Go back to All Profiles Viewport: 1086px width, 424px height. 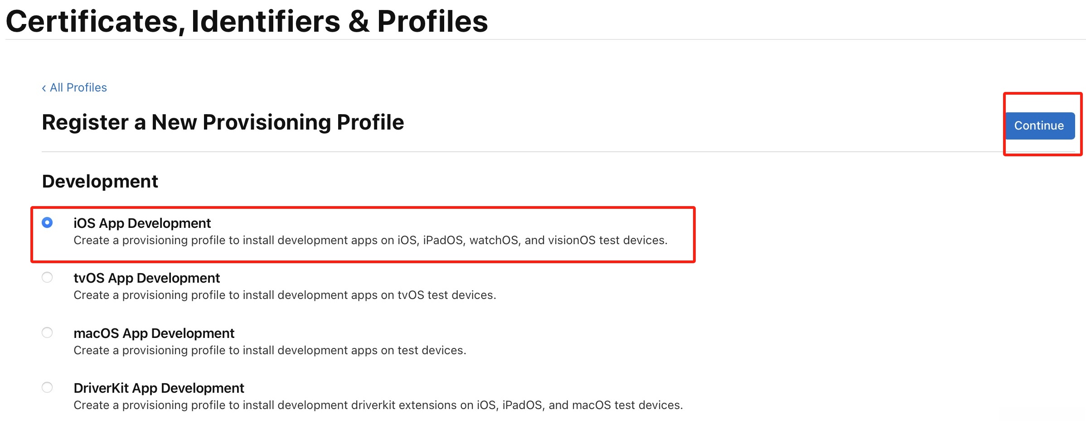tap(78, 87)
